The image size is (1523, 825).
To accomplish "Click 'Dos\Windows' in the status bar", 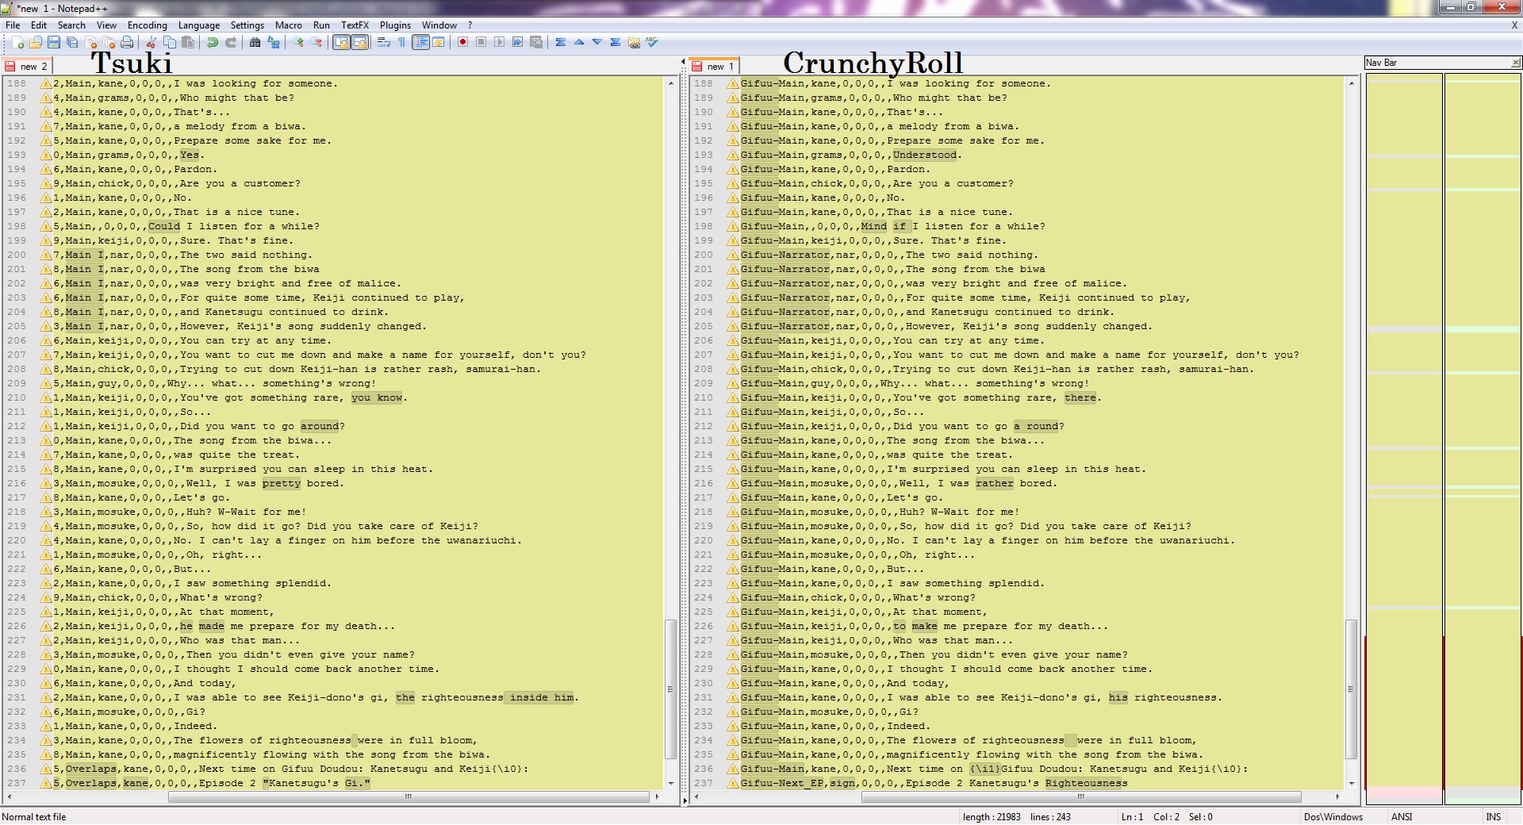I will click(x=1333, y=816).
